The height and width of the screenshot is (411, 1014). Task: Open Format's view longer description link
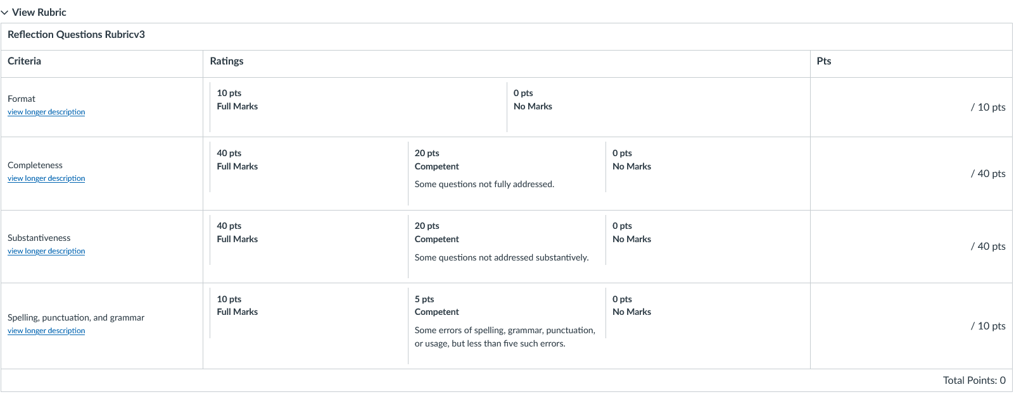pos(46,112)
